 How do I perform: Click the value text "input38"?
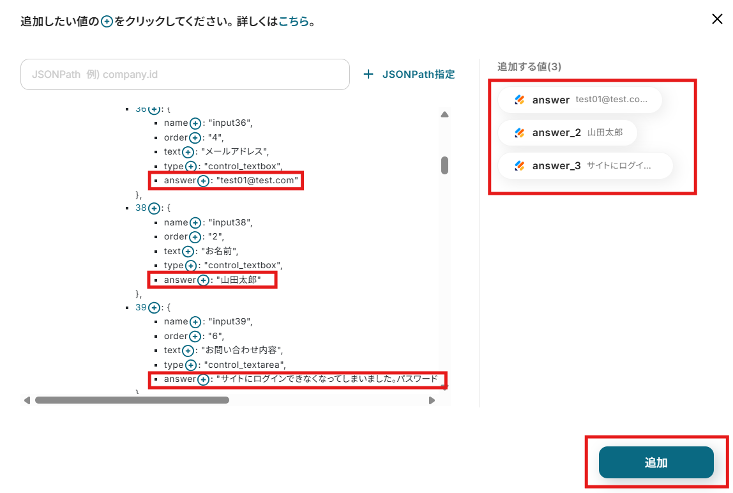(230, 223)
